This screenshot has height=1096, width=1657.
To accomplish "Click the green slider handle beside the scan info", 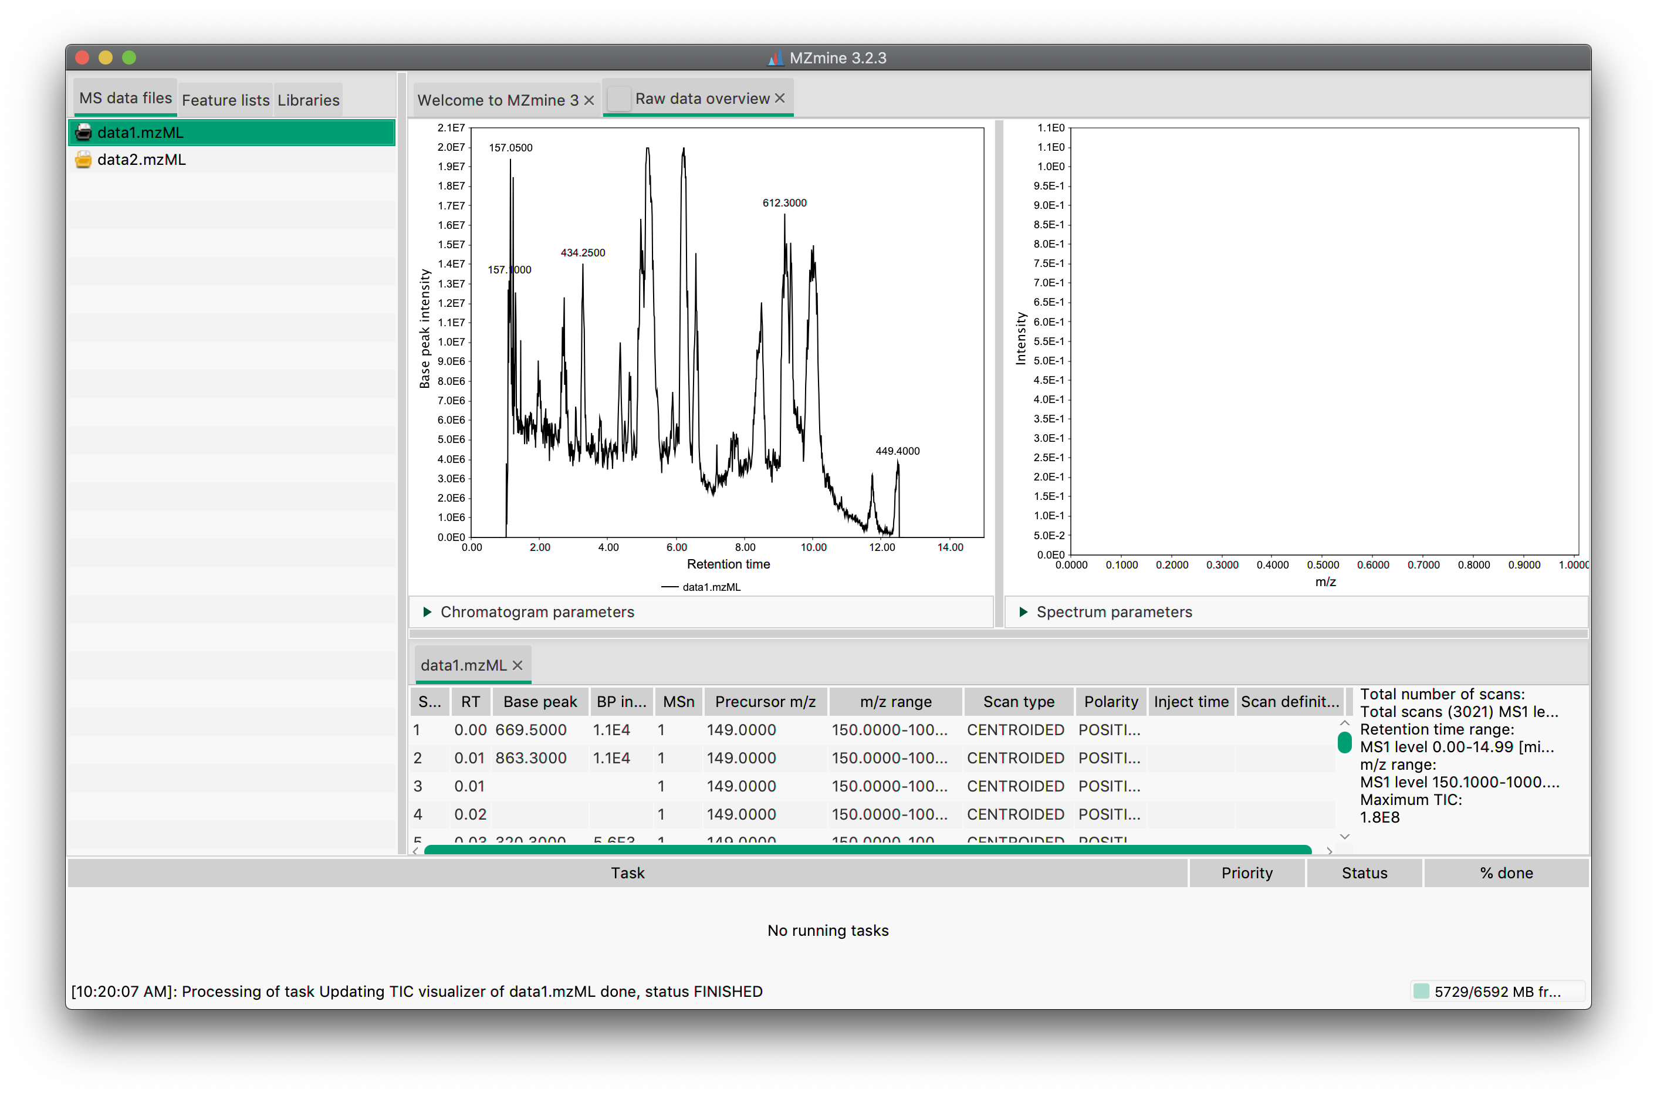I will [1345, 743].
